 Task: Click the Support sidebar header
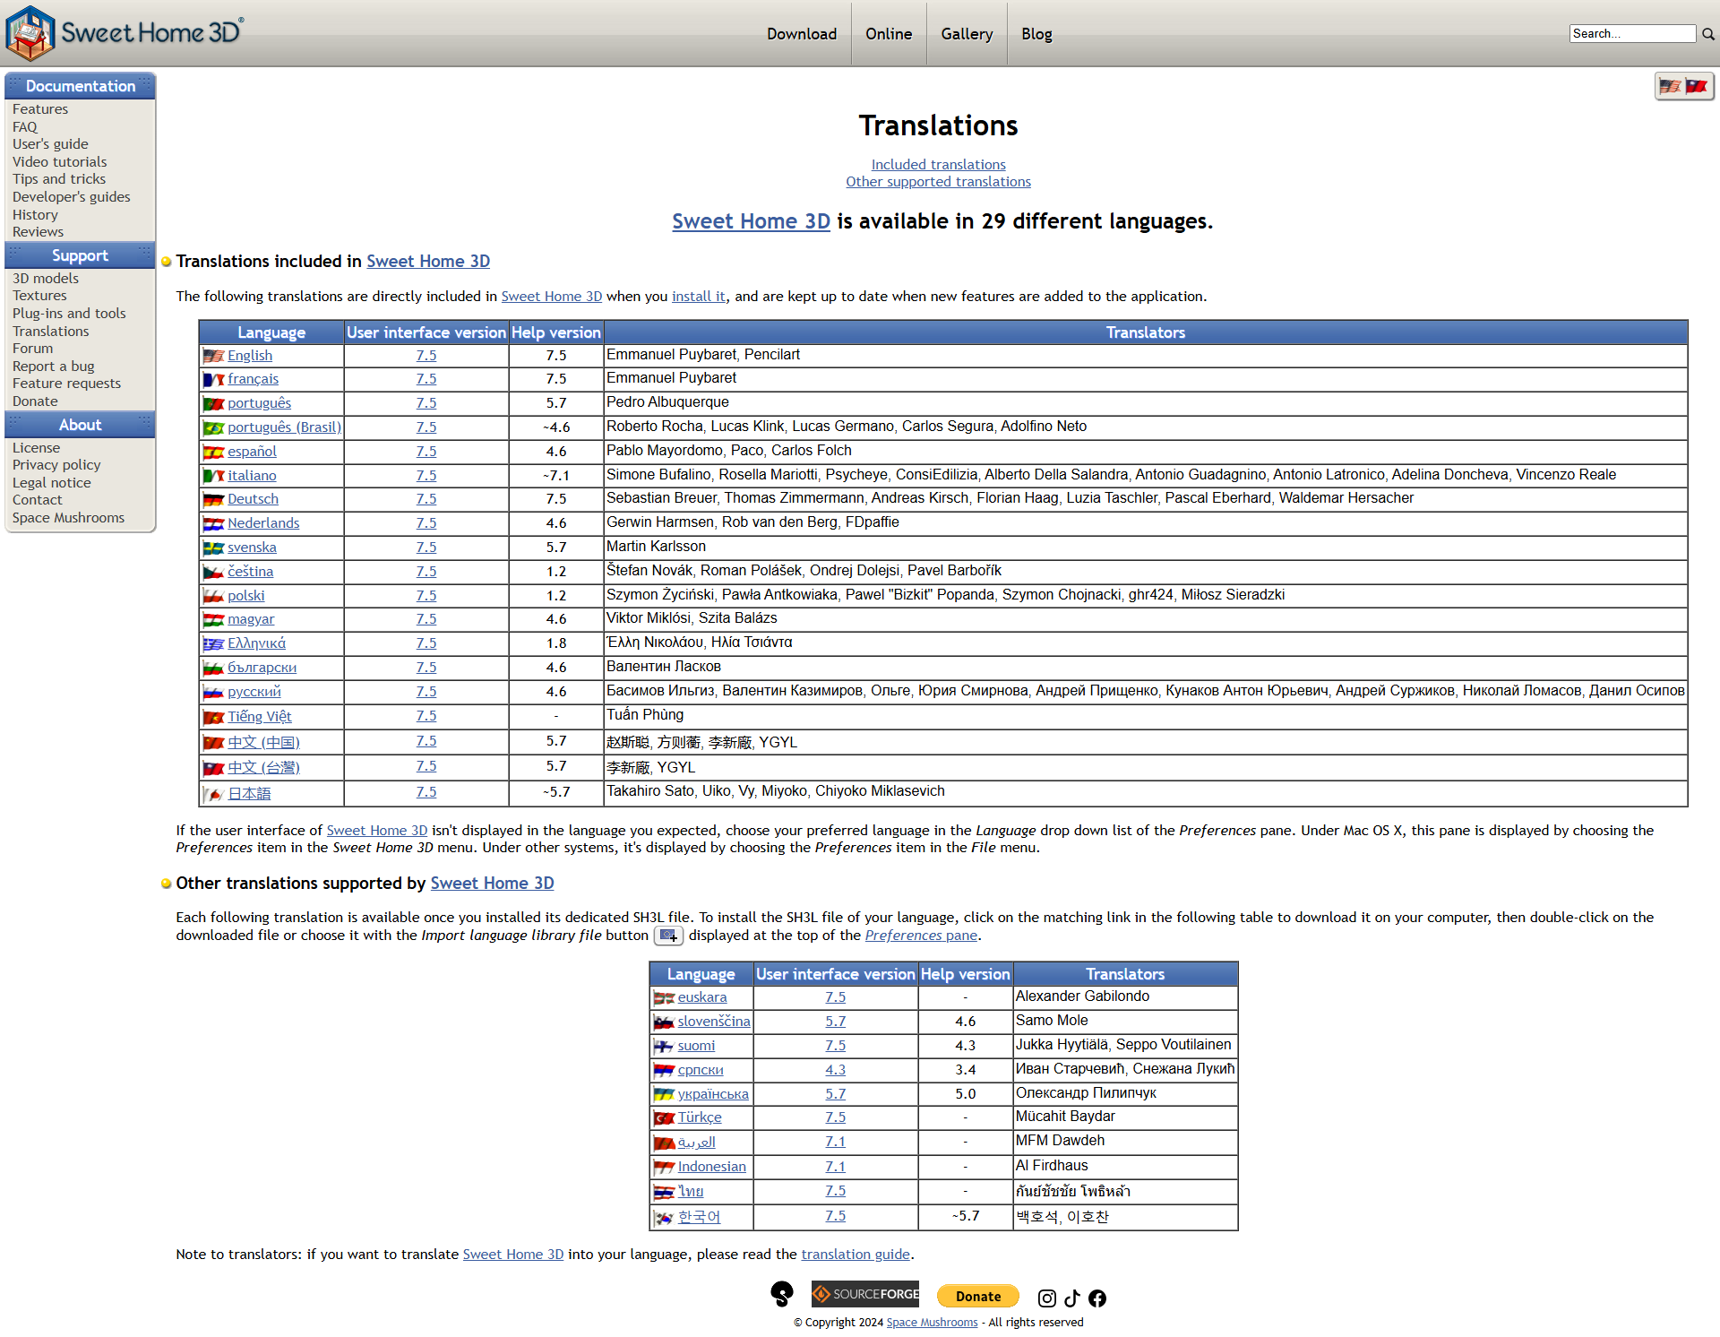pyautogui.click(x=80, y=255)
